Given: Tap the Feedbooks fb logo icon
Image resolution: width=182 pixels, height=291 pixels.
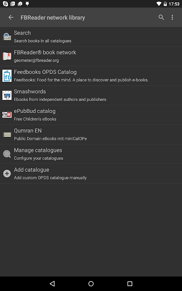Looking at the screenshot, I should 7,76.
